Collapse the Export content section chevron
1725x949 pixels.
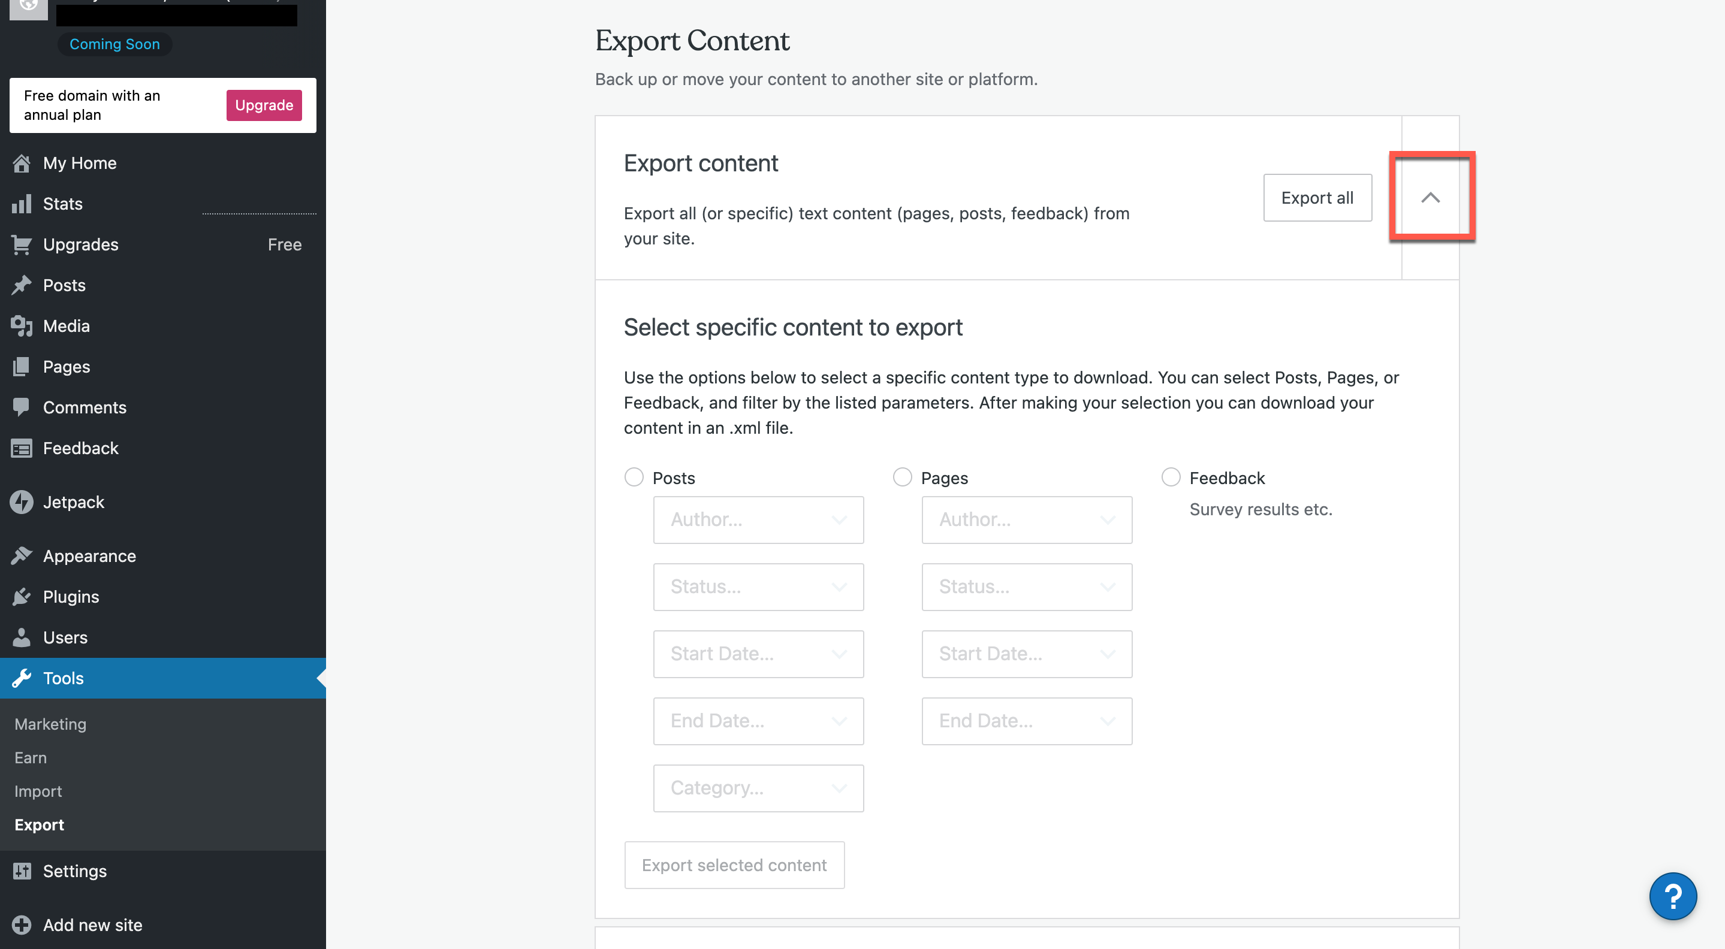pos(1430,198)
